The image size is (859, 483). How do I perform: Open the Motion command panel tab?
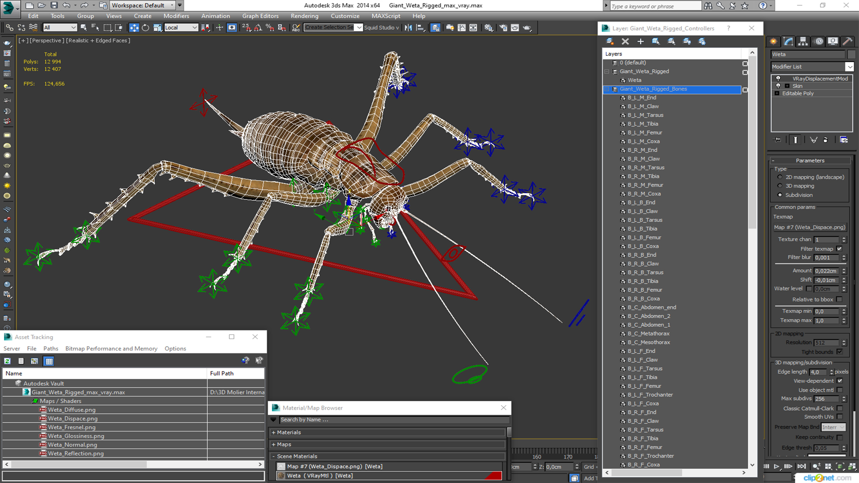click(x=819, y=41)
